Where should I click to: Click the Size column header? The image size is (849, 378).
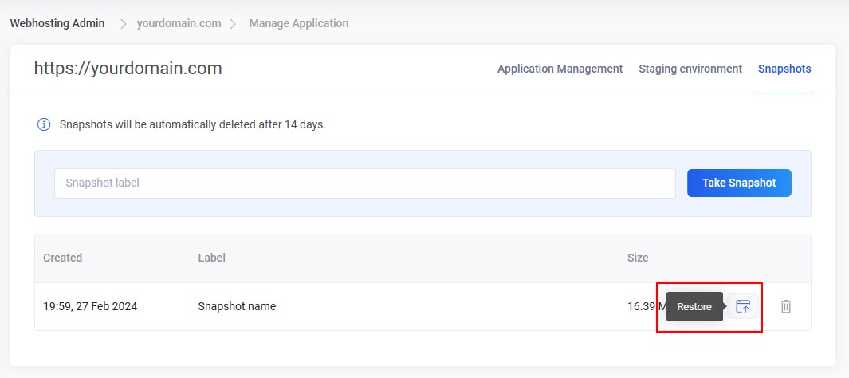pos(637,258)
